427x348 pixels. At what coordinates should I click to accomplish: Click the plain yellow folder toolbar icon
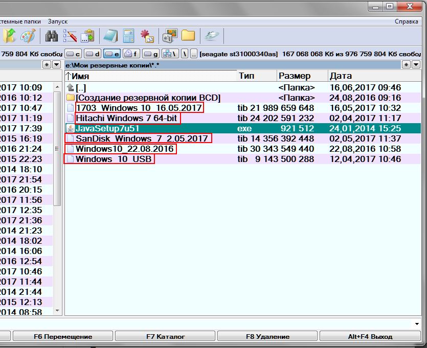(188, 36)
